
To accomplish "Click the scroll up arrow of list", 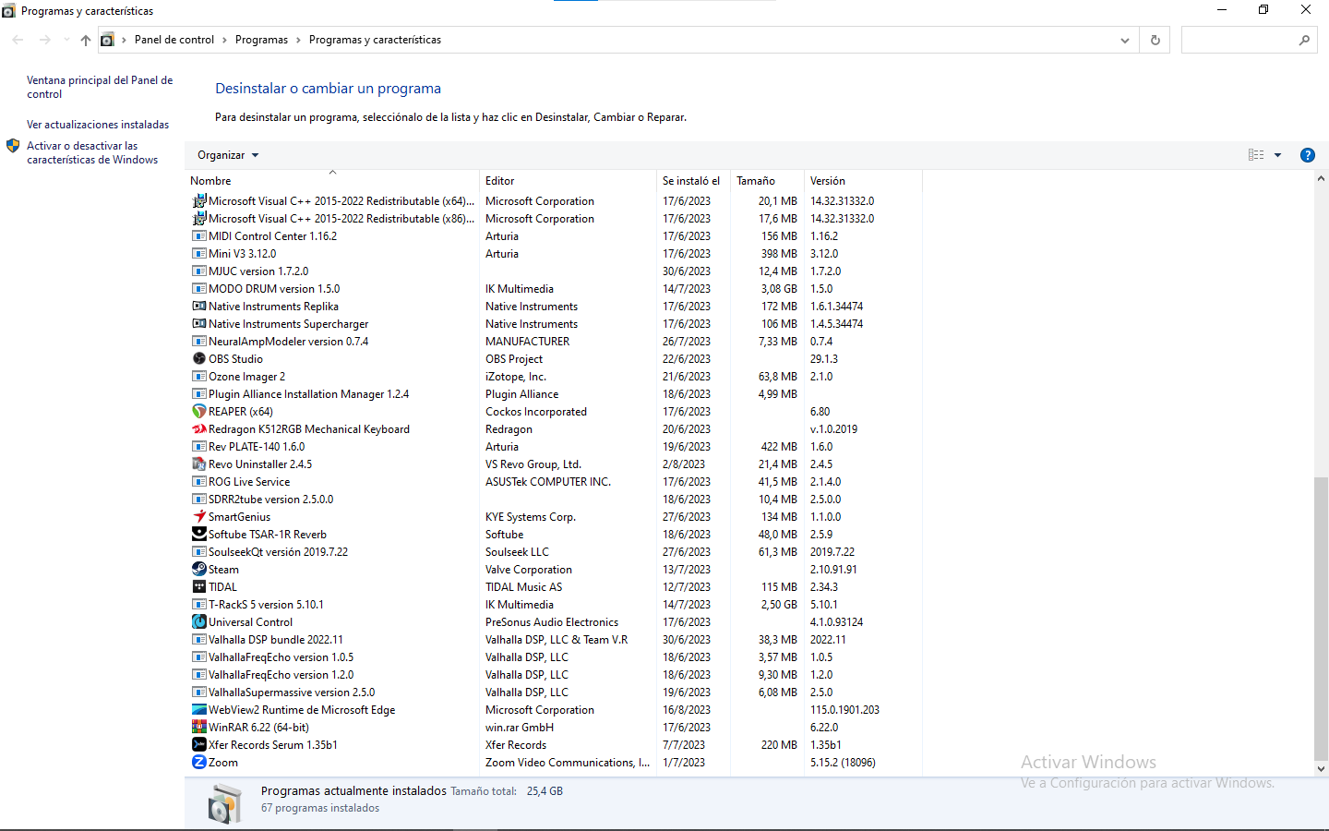I will point(1321,178).
